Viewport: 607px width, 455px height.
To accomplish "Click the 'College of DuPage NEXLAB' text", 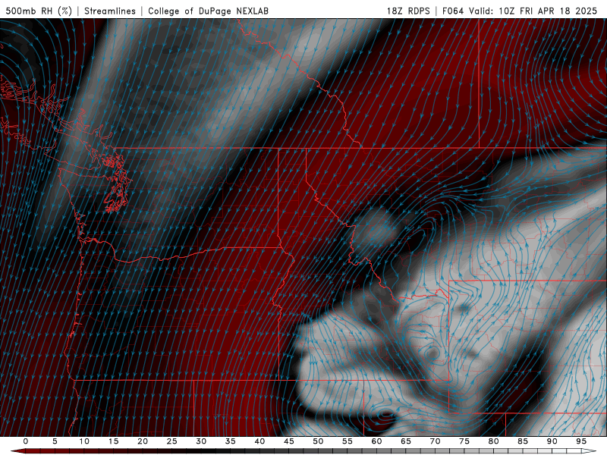I will pos(208,11).
